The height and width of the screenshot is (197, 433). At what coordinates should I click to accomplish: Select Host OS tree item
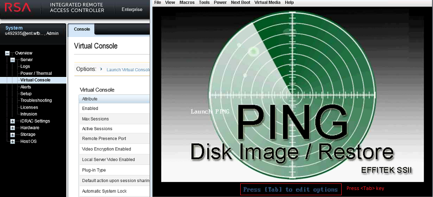29,142
